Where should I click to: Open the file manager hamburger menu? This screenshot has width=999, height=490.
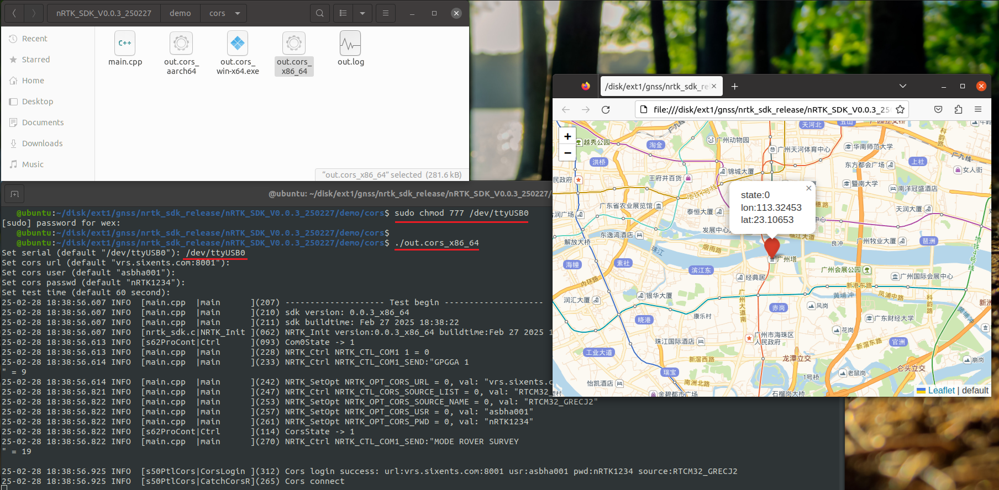[386, 13]
